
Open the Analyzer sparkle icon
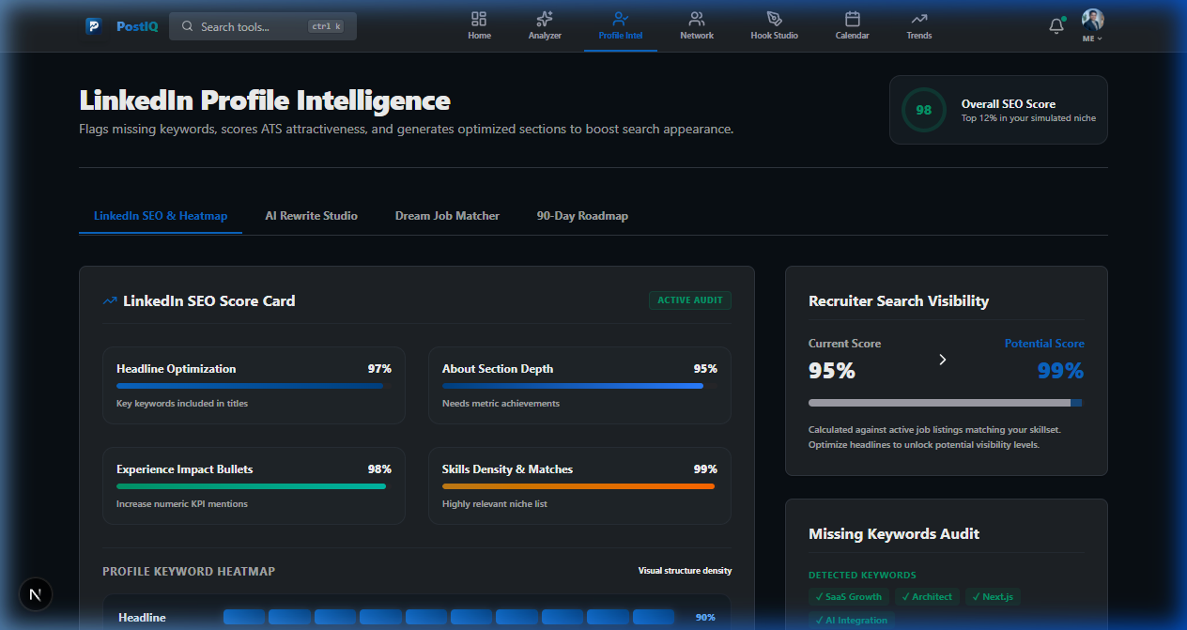(x=545, y=19)
